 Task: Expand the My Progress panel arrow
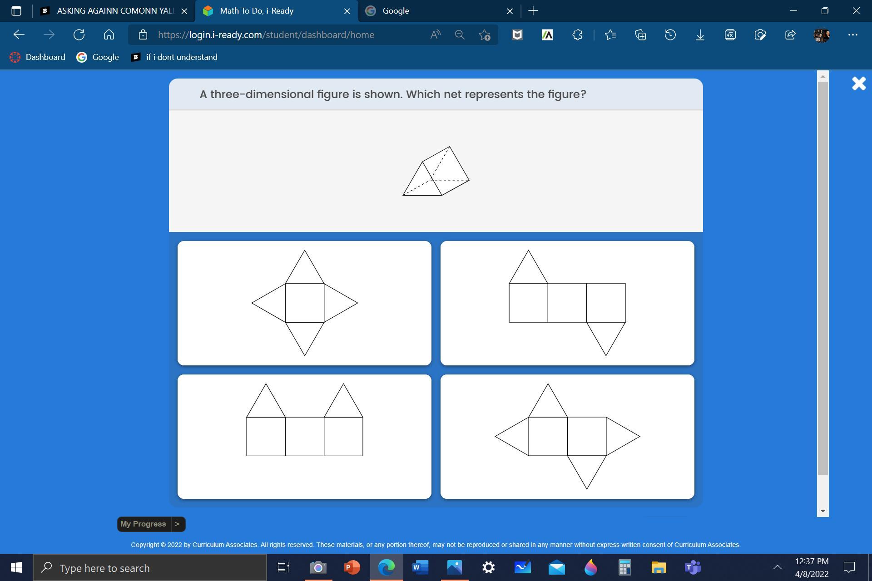click(x=177, y=524)
